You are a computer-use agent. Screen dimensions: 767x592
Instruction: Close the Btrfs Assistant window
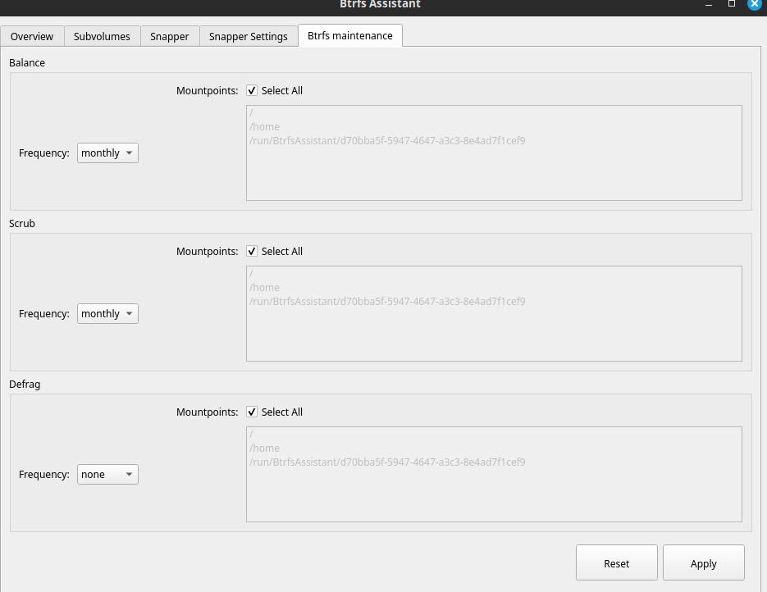(755, 4)
